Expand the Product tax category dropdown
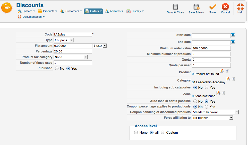This screenshot has width=248, height=145. (71, 57)
